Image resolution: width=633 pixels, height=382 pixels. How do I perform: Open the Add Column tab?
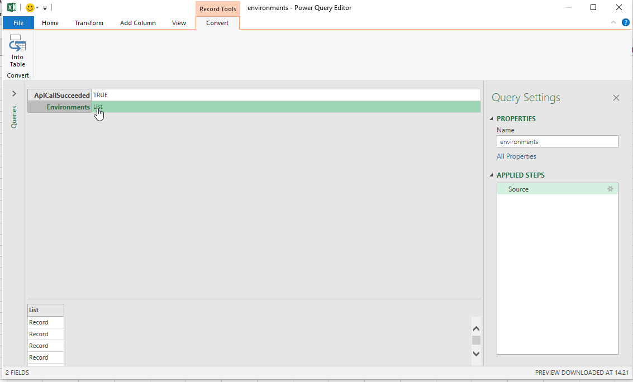coord(137,23)
